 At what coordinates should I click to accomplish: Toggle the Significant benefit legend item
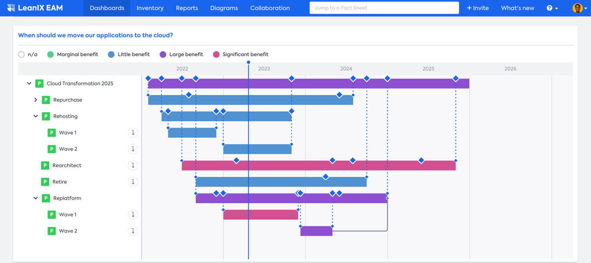point(216,54)
